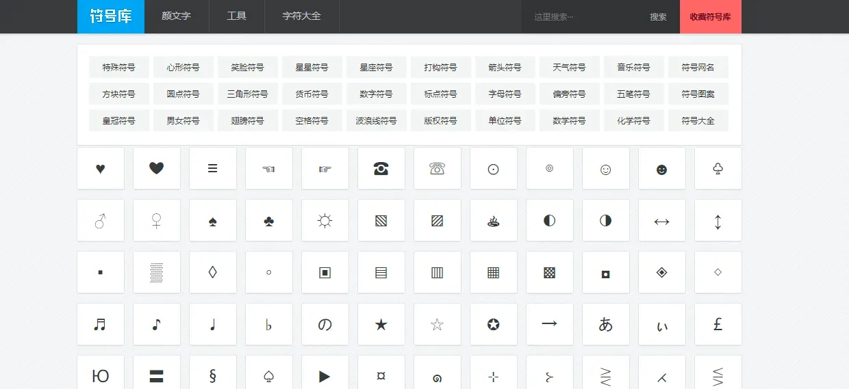Screen dimensions: 849x389
Task: Select the hot springs ♨ symbol
Action: pyautogui.click(x=494, y=220)
